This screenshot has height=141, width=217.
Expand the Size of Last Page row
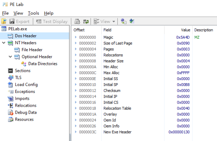76,43
